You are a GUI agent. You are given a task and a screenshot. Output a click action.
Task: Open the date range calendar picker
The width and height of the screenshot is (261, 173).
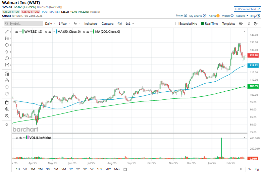pyautogui.click(x=125, y=169)
